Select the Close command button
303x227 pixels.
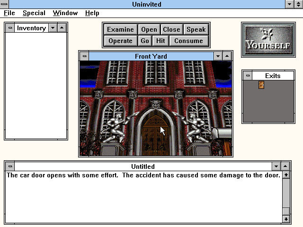[171, 29]
